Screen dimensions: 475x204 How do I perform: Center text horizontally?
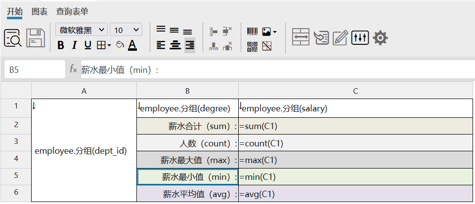coord(175,45)
